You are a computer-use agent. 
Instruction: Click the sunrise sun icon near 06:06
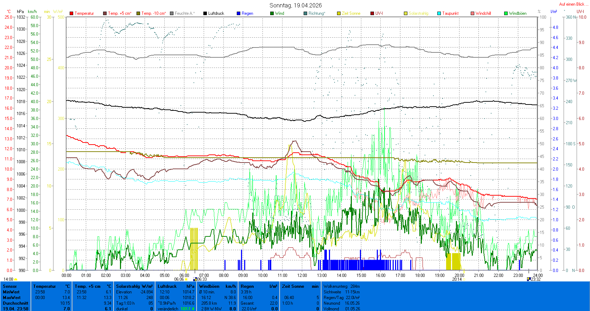tap(186, 279)
